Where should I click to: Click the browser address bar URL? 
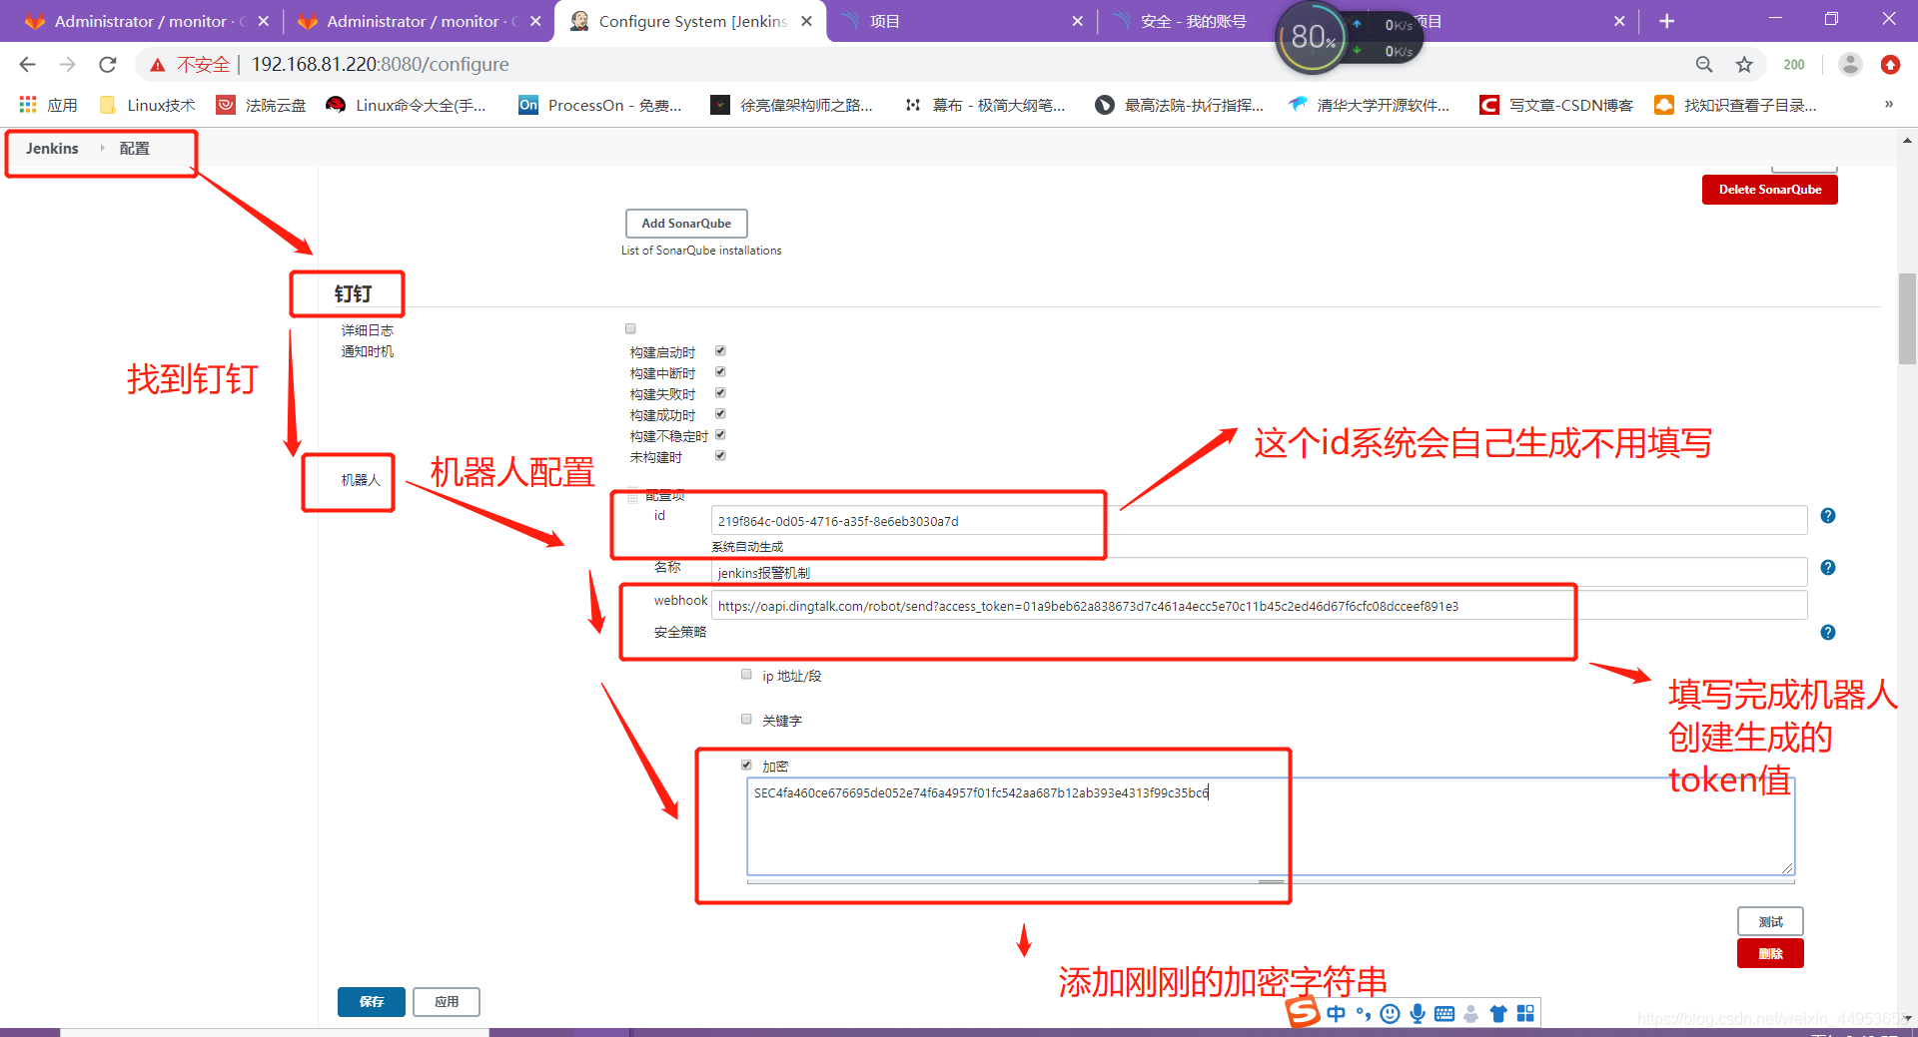click(x=380, y=65)
